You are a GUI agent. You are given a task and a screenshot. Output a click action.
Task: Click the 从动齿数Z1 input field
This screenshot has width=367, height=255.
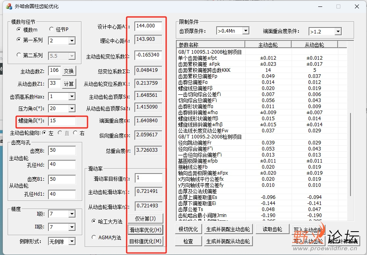pos(54,84)
